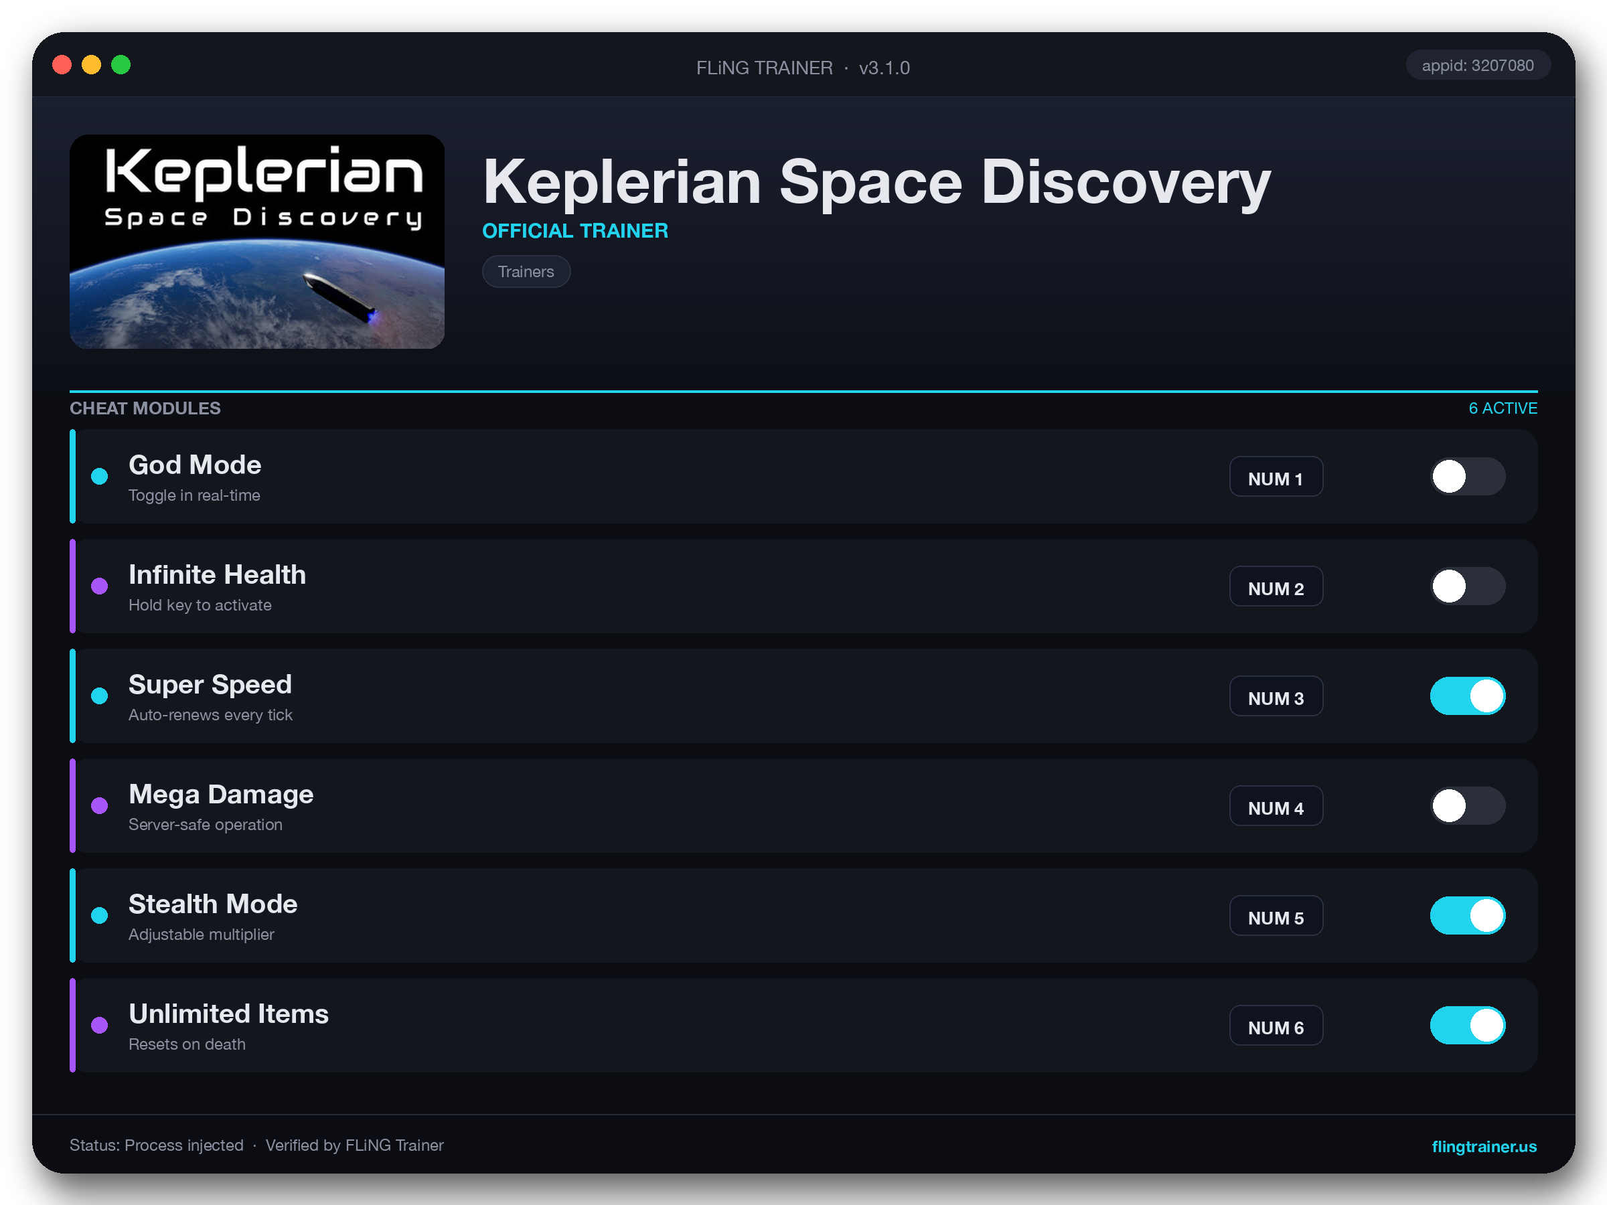Screen dimensions: 1607x1205
Task: Click the '6 ACTIVE' counter
Action: coord(1503,408)
